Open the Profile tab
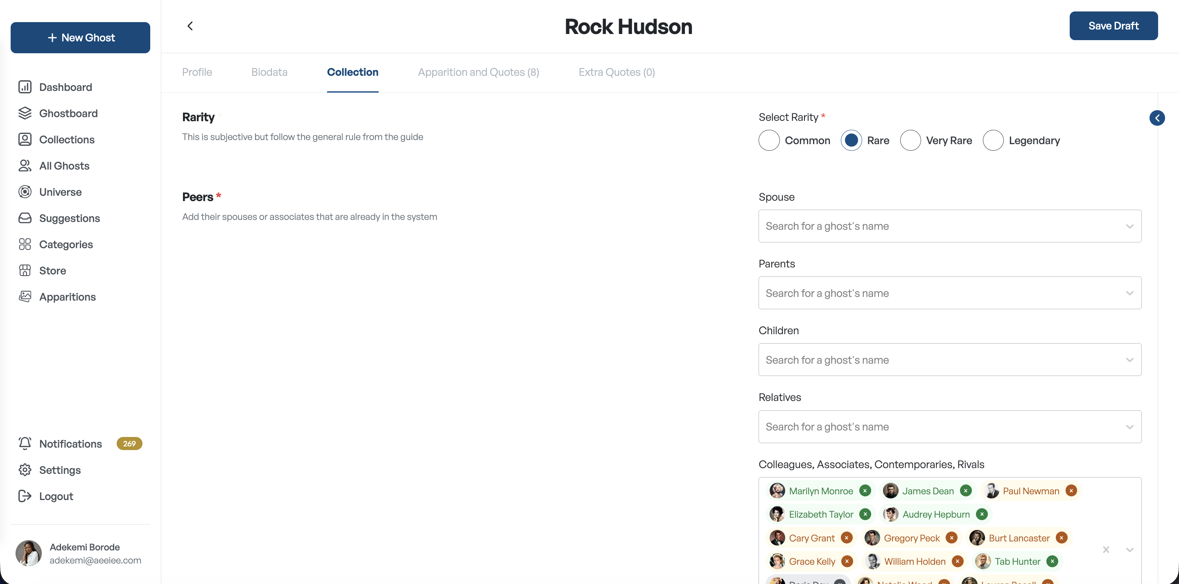Screen dimensions: 1179x584 point(197,72)
